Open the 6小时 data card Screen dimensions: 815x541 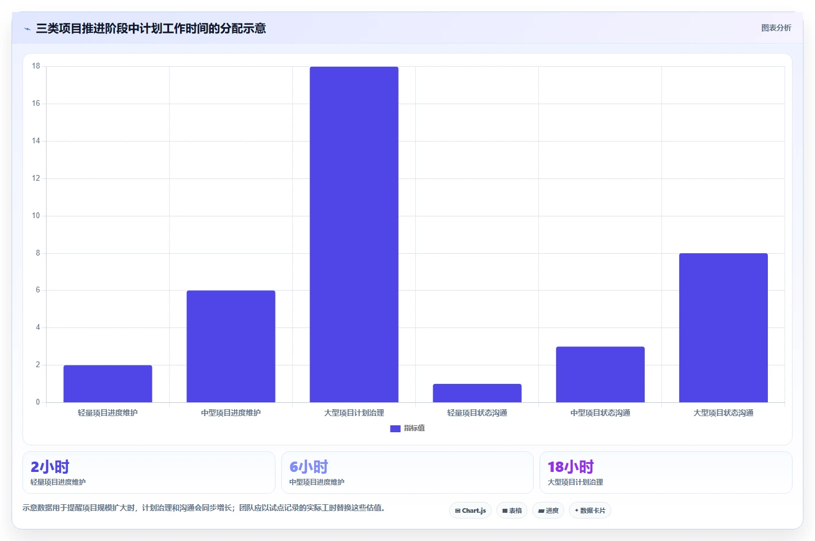407,473
